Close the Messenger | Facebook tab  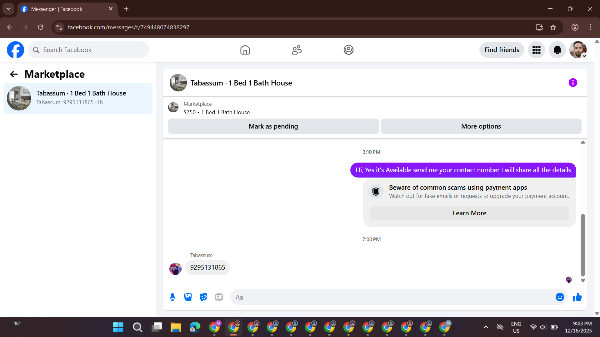click(x=111, y=9)
